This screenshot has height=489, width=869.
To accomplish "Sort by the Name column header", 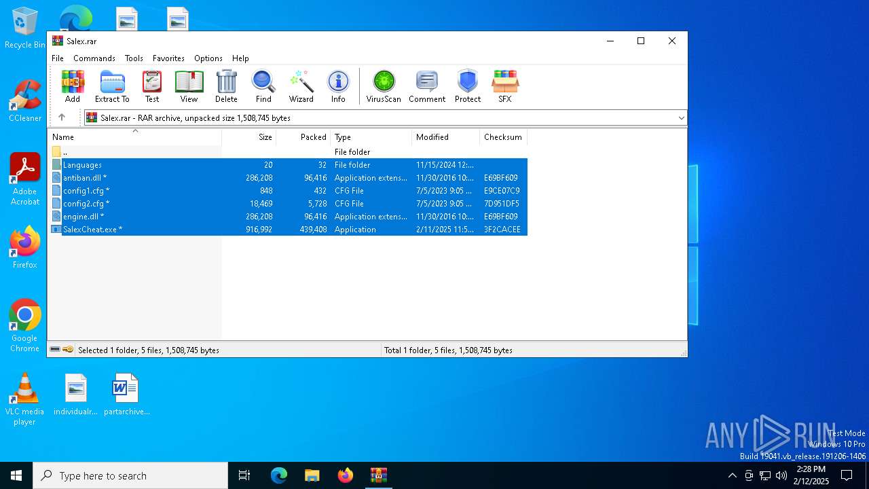I will click(134, 137).
